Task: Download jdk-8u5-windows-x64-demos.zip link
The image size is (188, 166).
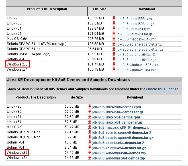Action: point(118,158)
